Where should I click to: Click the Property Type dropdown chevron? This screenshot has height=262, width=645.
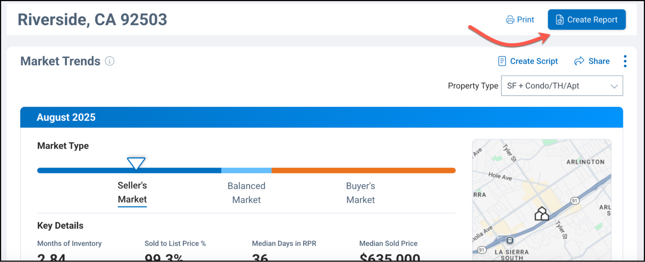[614, 86]
